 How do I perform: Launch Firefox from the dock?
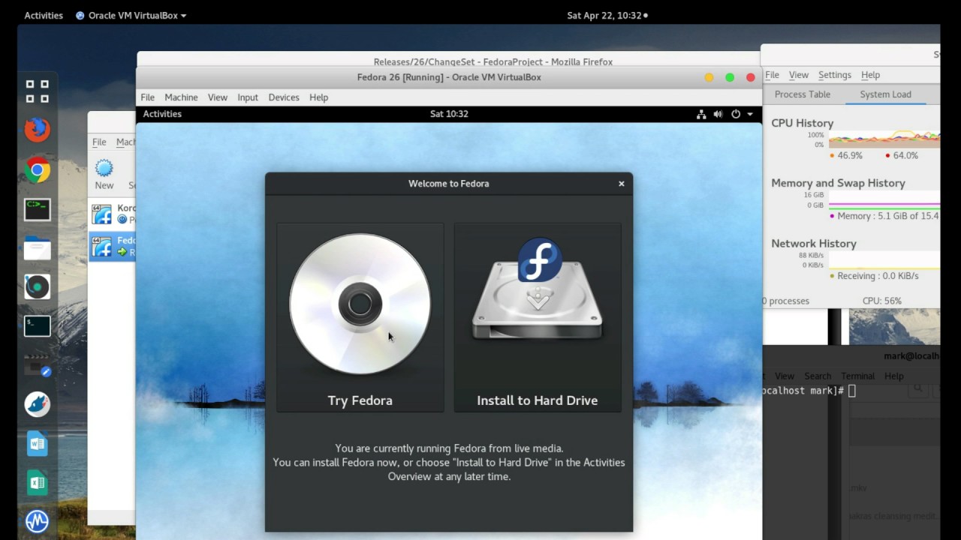[x=37, y=130]
